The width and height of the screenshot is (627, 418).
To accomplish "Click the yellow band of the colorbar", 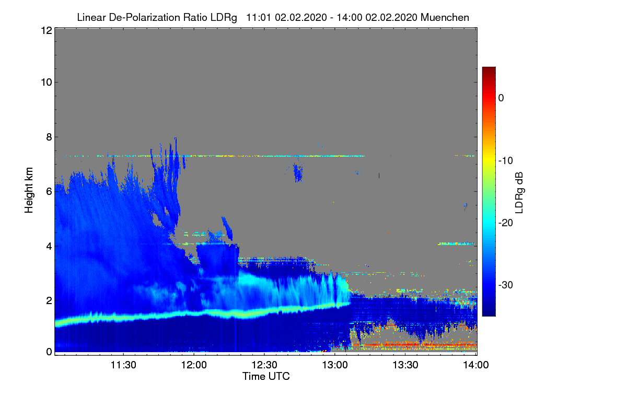I will 489,160.
